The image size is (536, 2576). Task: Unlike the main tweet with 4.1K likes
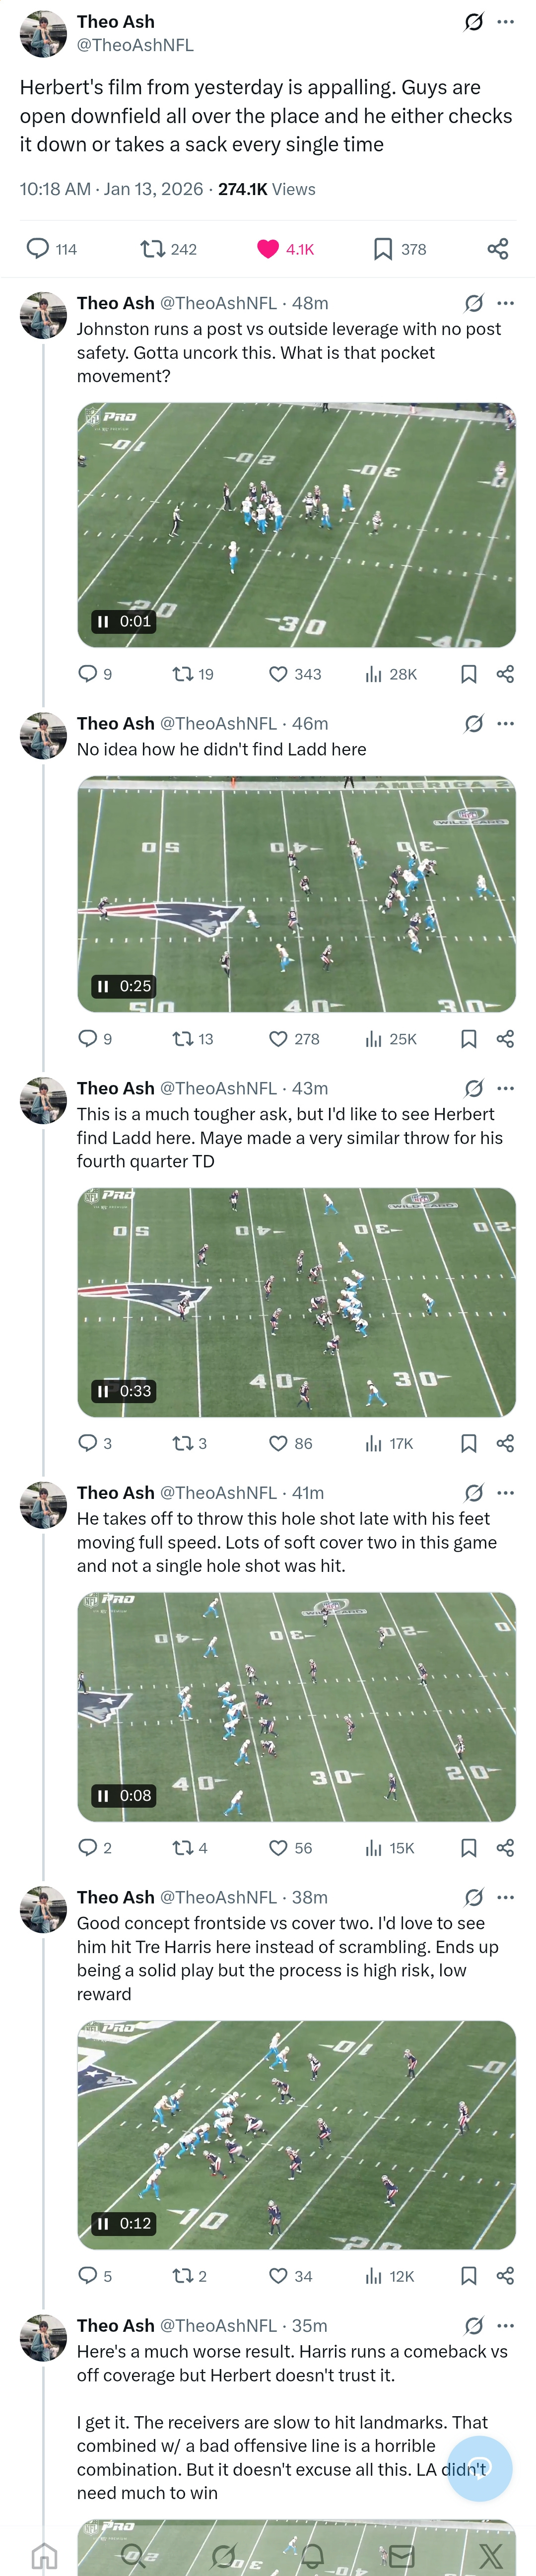pyautogui.click(x=268, y=249)
